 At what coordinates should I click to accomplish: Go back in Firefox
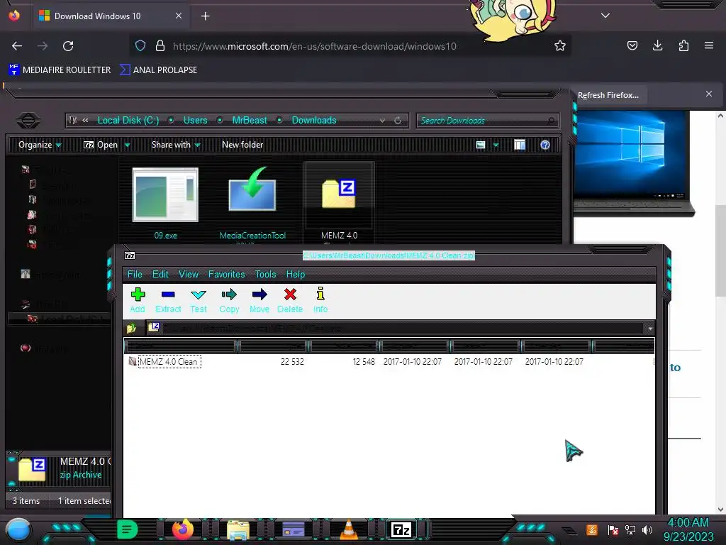17,46
